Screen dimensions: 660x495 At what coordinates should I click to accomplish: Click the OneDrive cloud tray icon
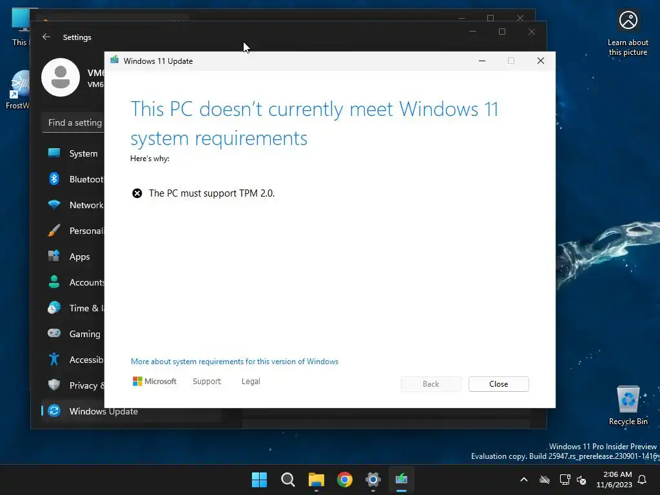coord(545,480)
